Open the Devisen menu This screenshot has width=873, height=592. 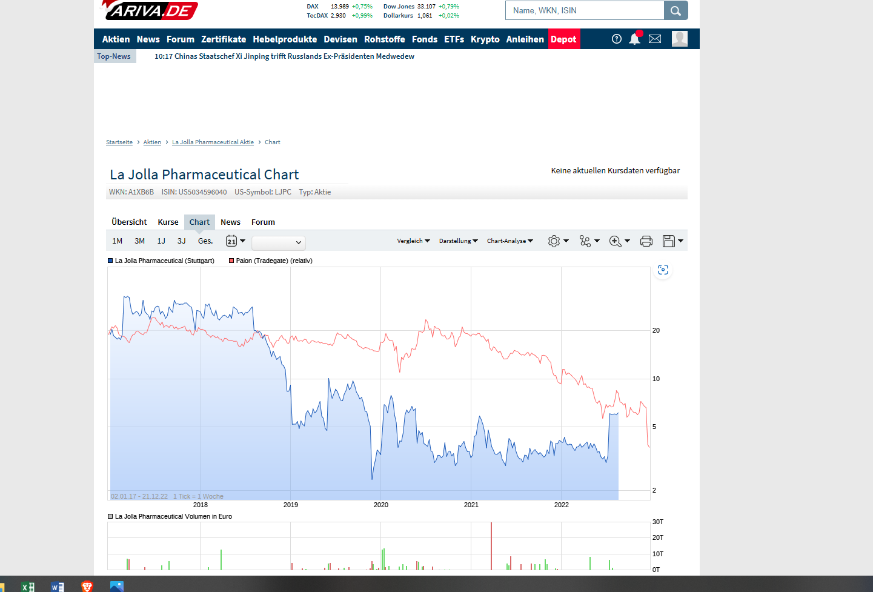point(340,39)
